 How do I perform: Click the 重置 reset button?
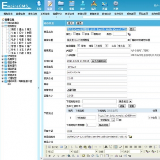click(x=79, y=23)
